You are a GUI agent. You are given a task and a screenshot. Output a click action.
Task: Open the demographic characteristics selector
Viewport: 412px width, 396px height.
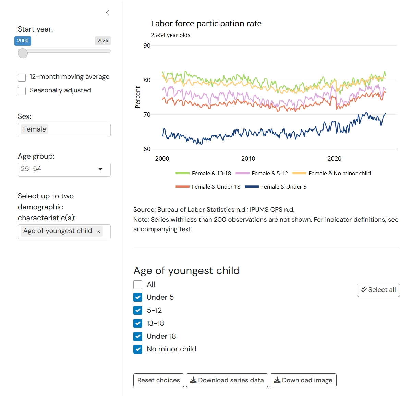pyautogui.click(x=105, y=232)
